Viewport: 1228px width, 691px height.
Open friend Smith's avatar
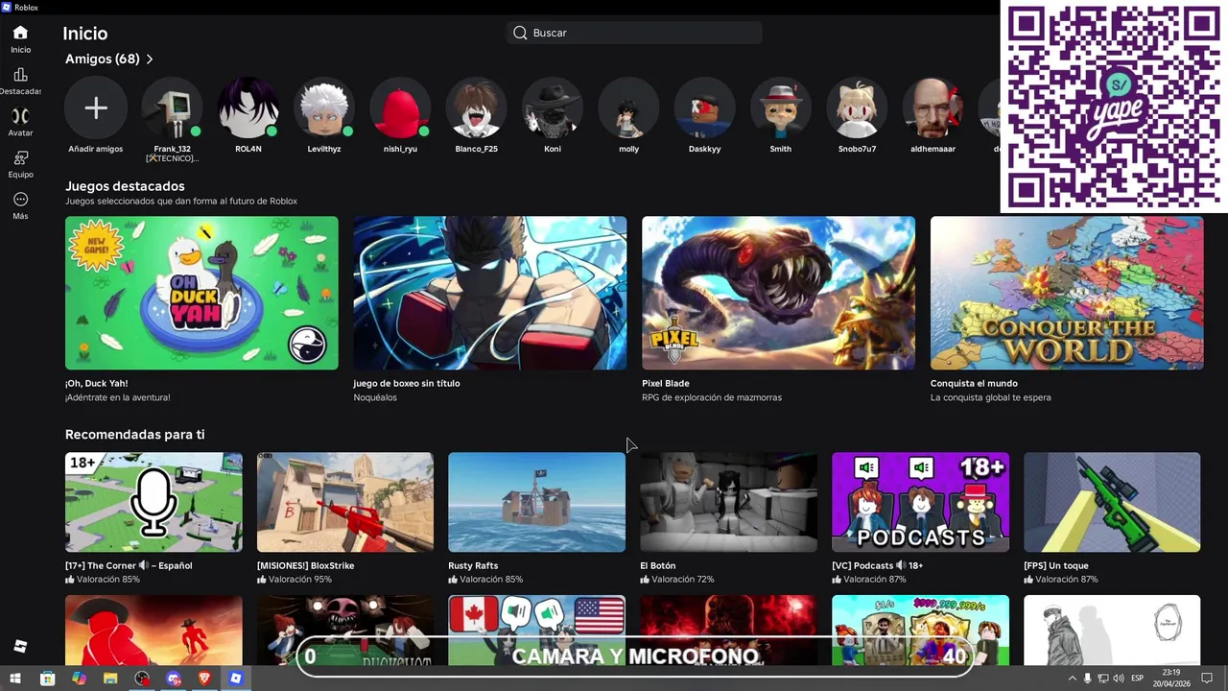(x=781, y=108)
